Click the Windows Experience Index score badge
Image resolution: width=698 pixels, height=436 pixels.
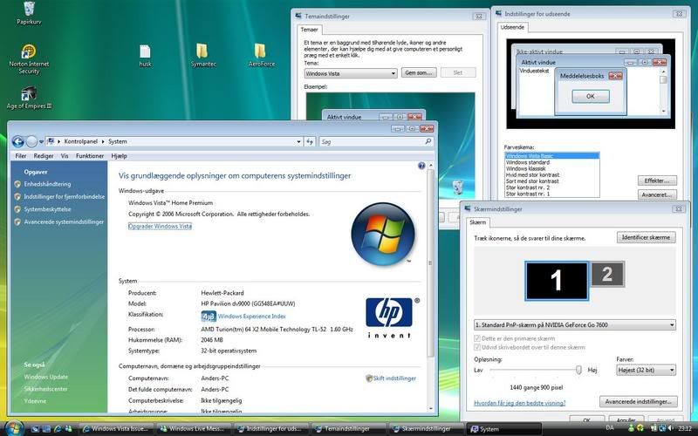pos(209,317)
